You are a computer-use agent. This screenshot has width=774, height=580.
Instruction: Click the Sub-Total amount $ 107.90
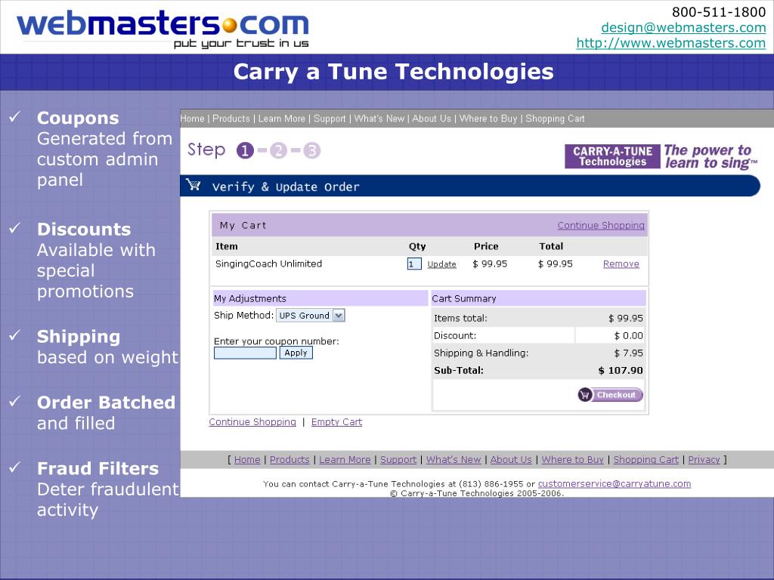pos(621,370)
